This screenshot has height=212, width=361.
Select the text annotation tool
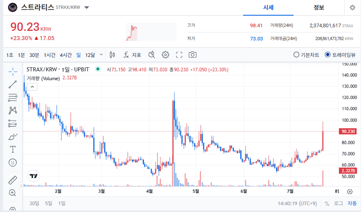point(13,149)
